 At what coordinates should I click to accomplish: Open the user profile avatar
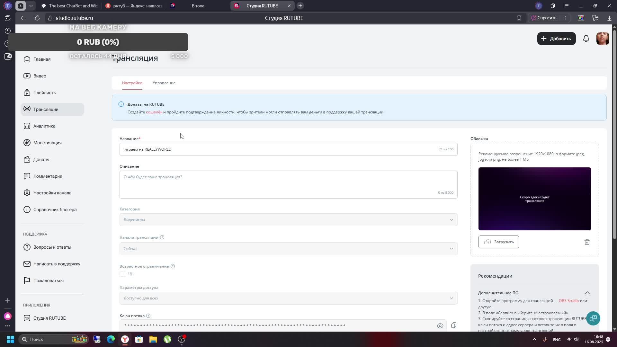(602, 39)
